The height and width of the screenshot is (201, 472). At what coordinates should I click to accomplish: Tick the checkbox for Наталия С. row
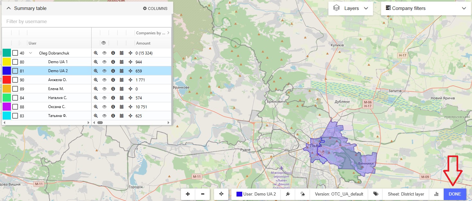[15, 98]
